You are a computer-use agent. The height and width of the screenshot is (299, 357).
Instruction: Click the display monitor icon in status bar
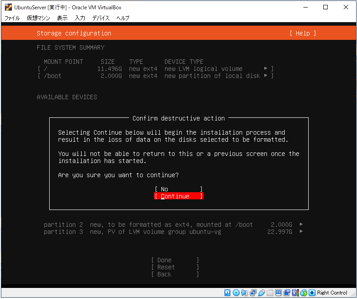point(279,293)
